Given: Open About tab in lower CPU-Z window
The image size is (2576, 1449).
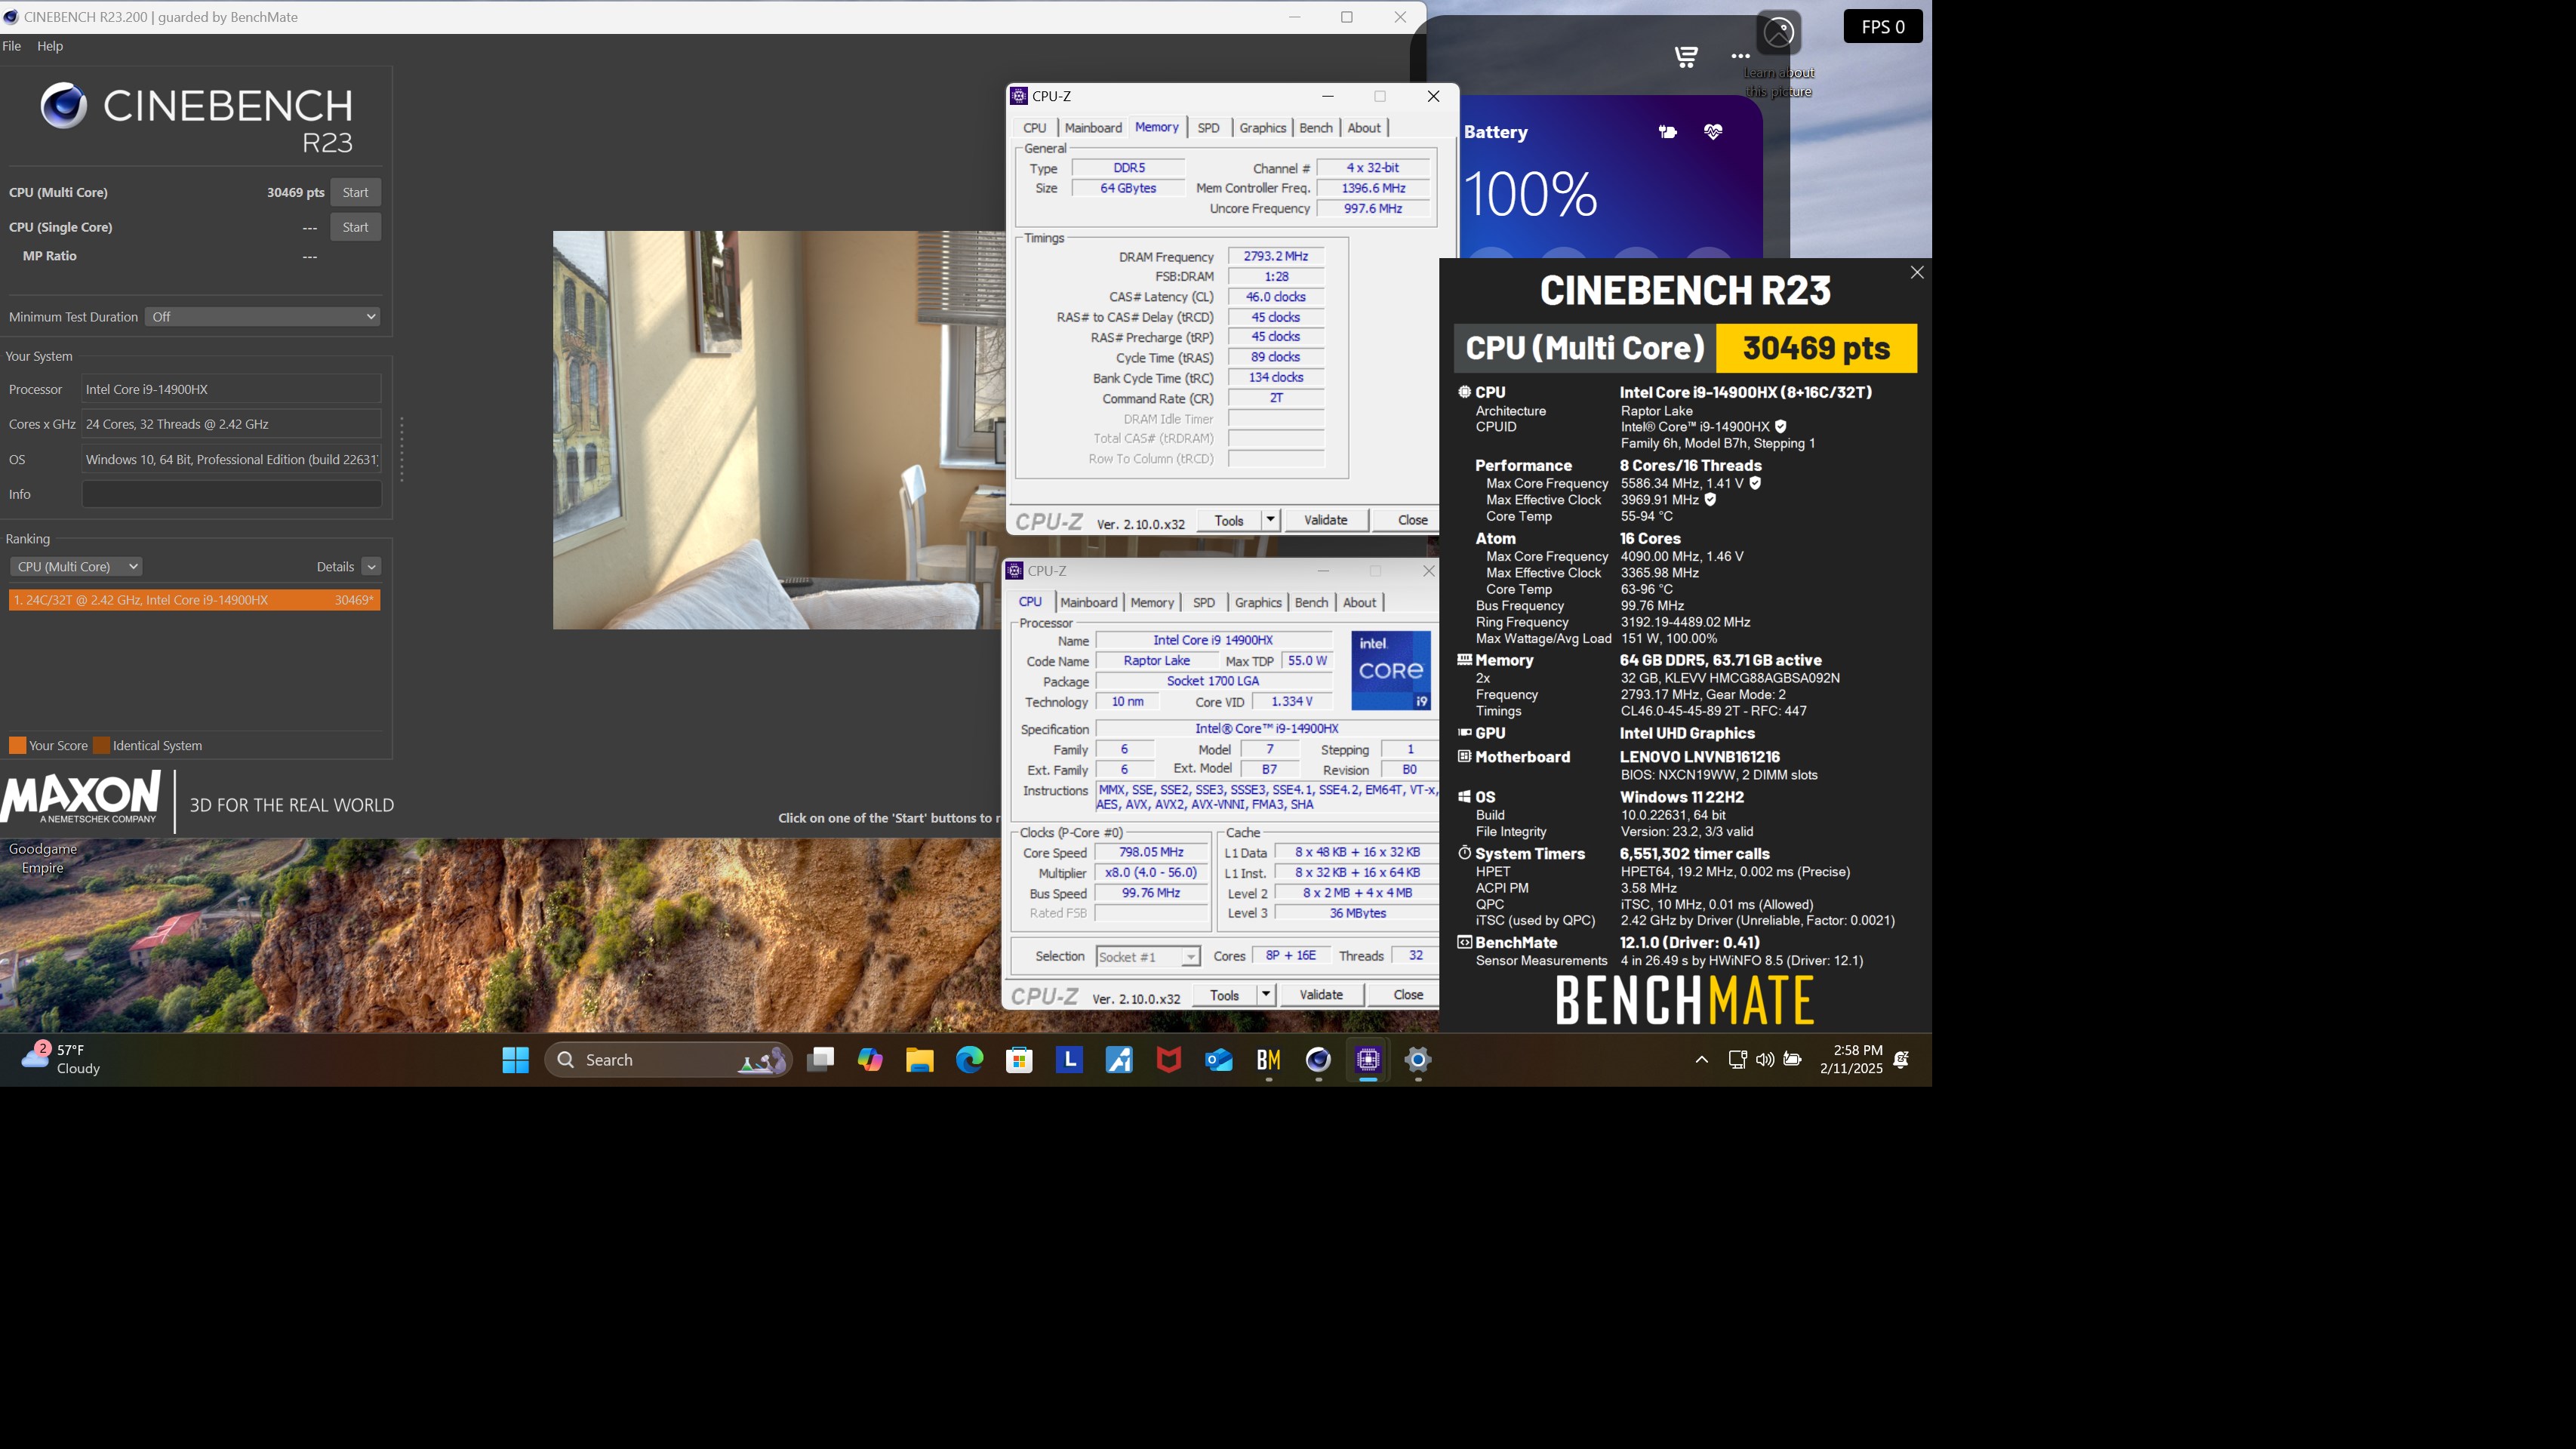Looking at the screenshot, I should 1359,603.
